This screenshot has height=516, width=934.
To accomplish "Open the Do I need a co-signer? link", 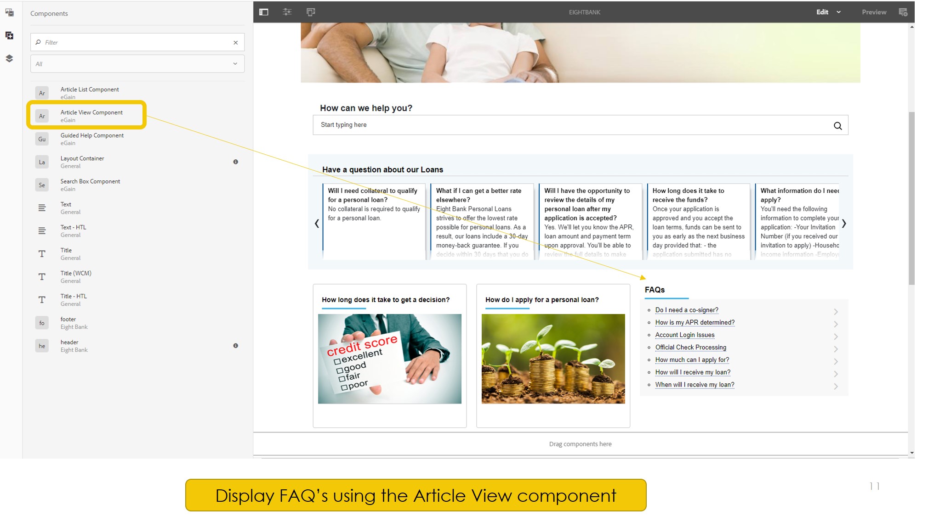I will (x=687, y=310).
